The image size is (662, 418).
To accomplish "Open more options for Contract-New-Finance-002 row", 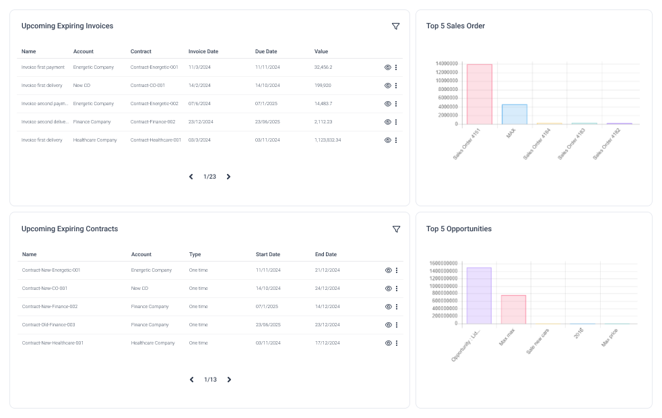I will point(397,307).
